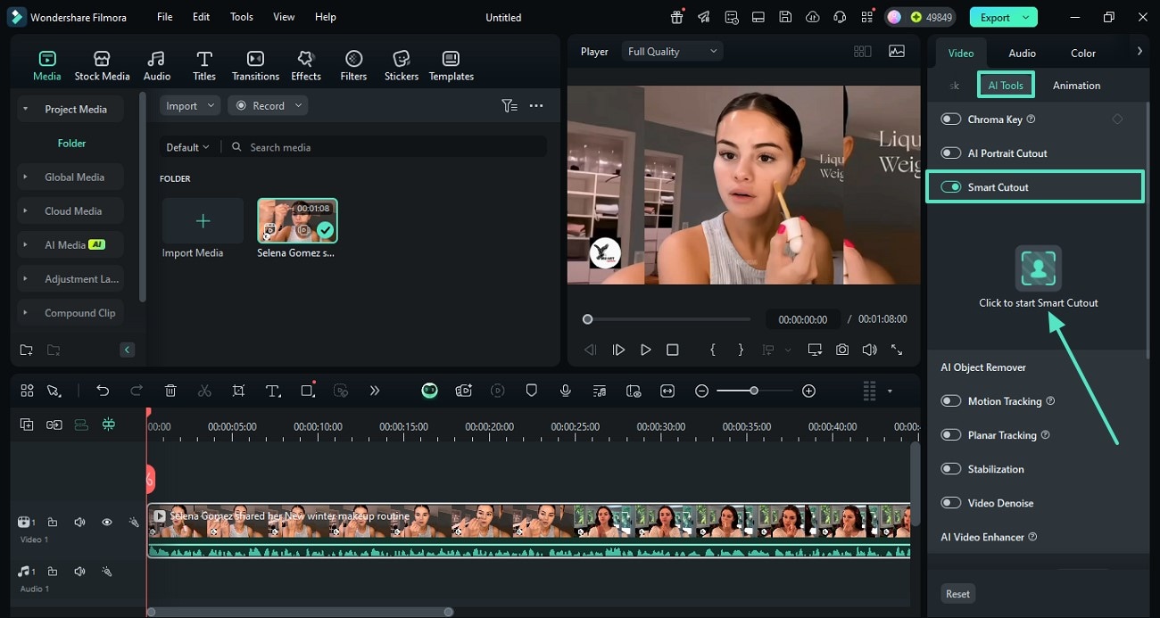Click the player volume speaker icon
This screenshot has height=618, width=1160.
(869, 350)
